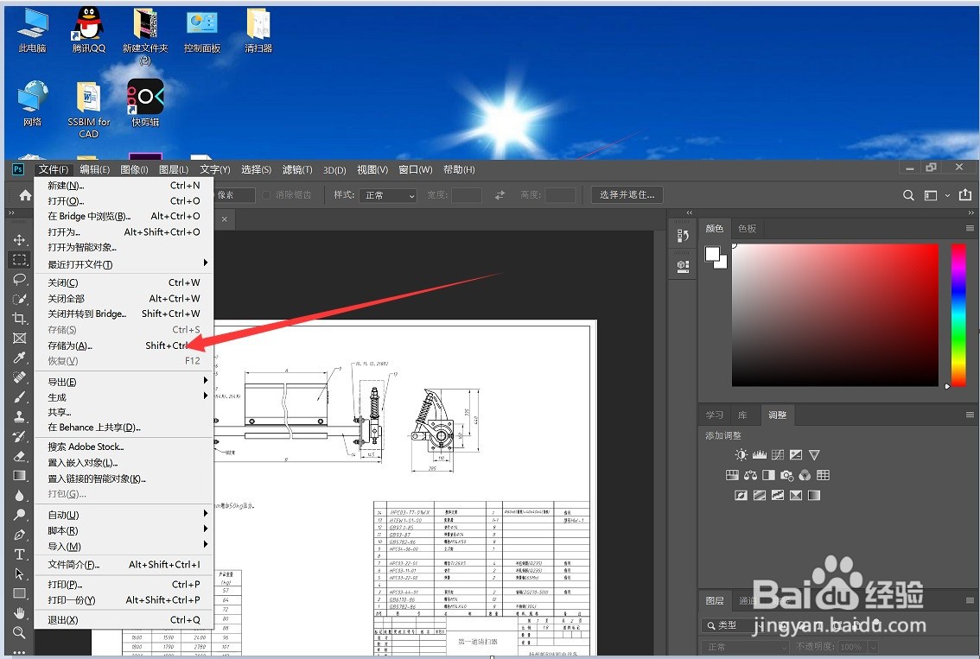Select the Path Selection tool
Screen dimensions: 980x659
(19, 573)
